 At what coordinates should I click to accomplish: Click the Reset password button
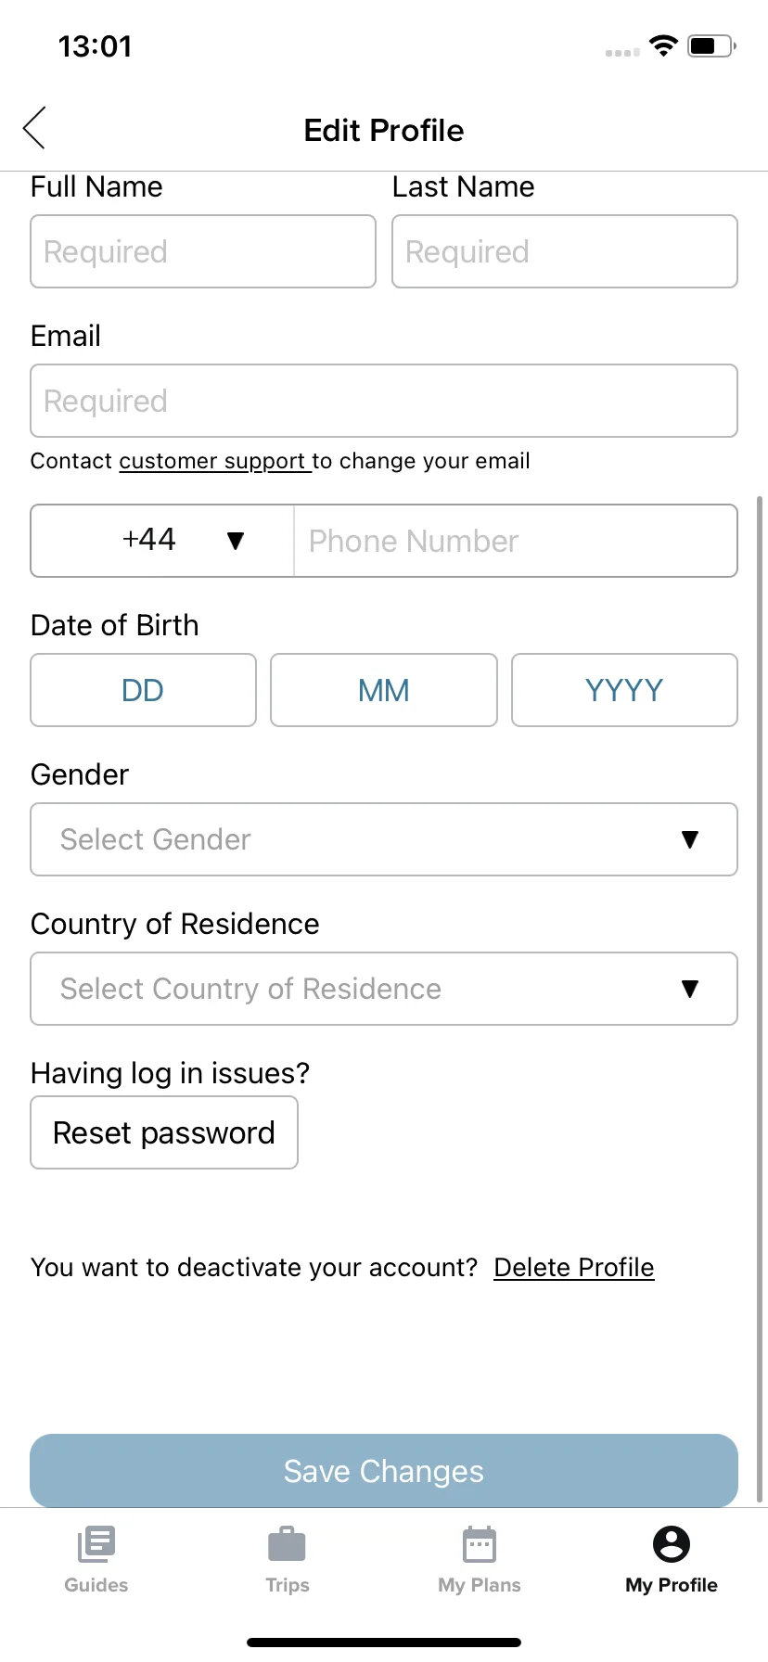tap(164, 1132)
